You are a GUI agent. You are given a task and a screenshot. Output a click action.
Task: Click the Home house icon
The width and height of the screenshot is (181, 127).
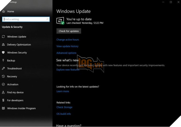click(x=3, y=11)
